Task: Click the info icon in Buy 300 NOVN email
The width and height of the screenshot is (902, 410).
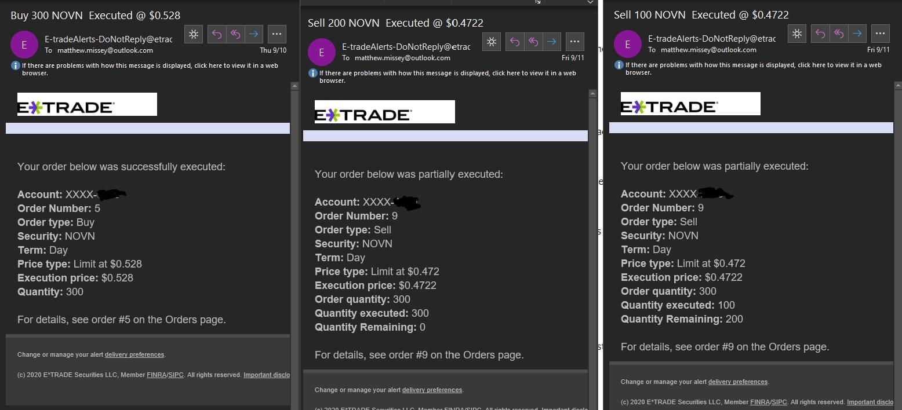Action: [x=16, y=66]
